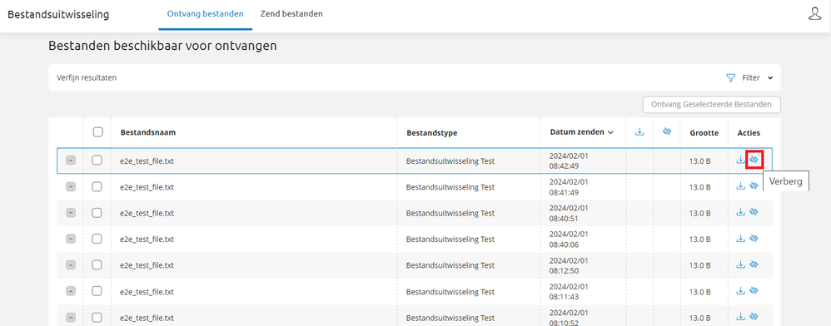Viewport: 831px width, 326px height.
Task: Click the date 2024/02/01 08:11:43
Action: (569, 291)
